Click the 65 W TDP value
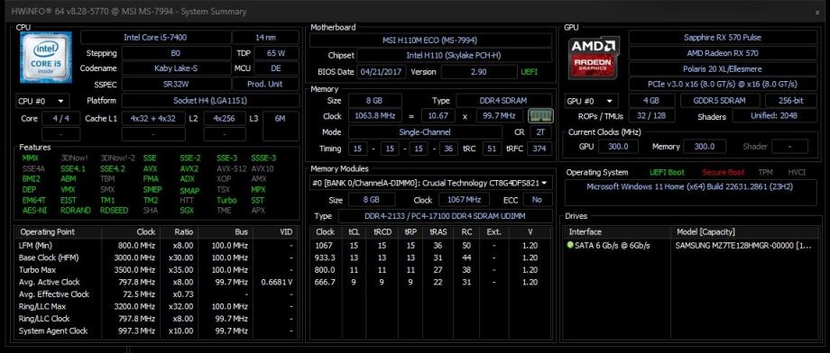Screen dimensions: 830x353 [276, 53]
